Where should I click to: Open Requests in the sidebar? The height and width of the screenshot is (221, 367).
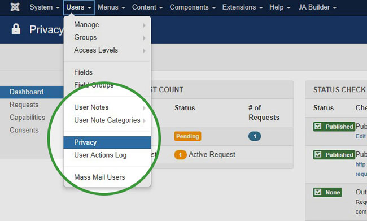[x=24, y=105]
